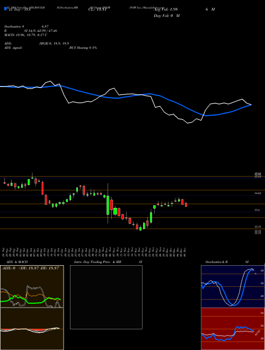Click the blue 12 Day SMA legend square
The width and height of the screenshot is (265, 350).
coord(5,8)
